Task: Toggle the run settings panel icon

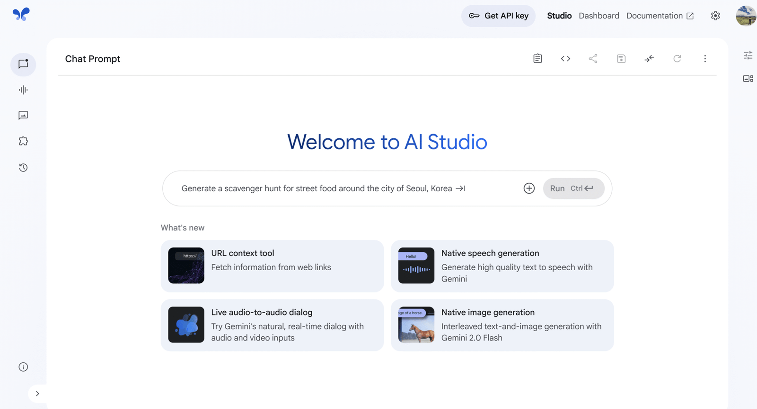Action: [748, 55]
